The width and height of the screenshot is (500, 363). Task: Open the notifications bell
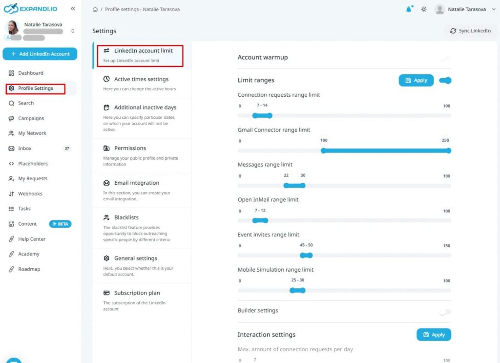tap(409, 9)
